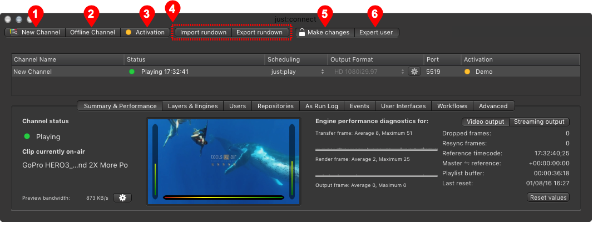Click the Activation column header
This screenshot has height=233, width=603.
(x=520, y=59)
